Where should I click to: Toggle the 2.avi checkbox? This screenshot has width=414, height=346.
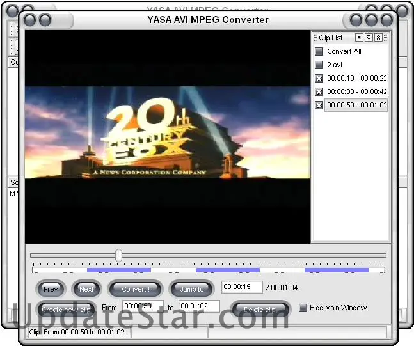pyautogui.click(x=319, y=65)
